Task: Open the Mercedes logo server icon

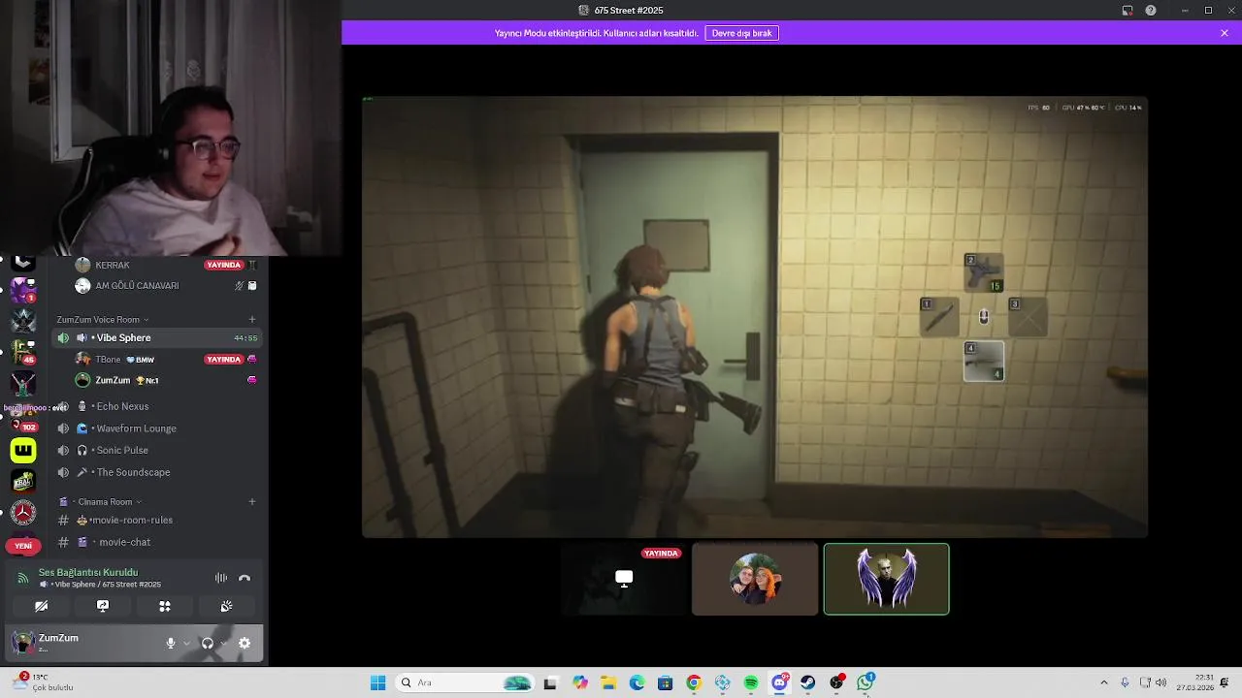Action: pos(23,512)
